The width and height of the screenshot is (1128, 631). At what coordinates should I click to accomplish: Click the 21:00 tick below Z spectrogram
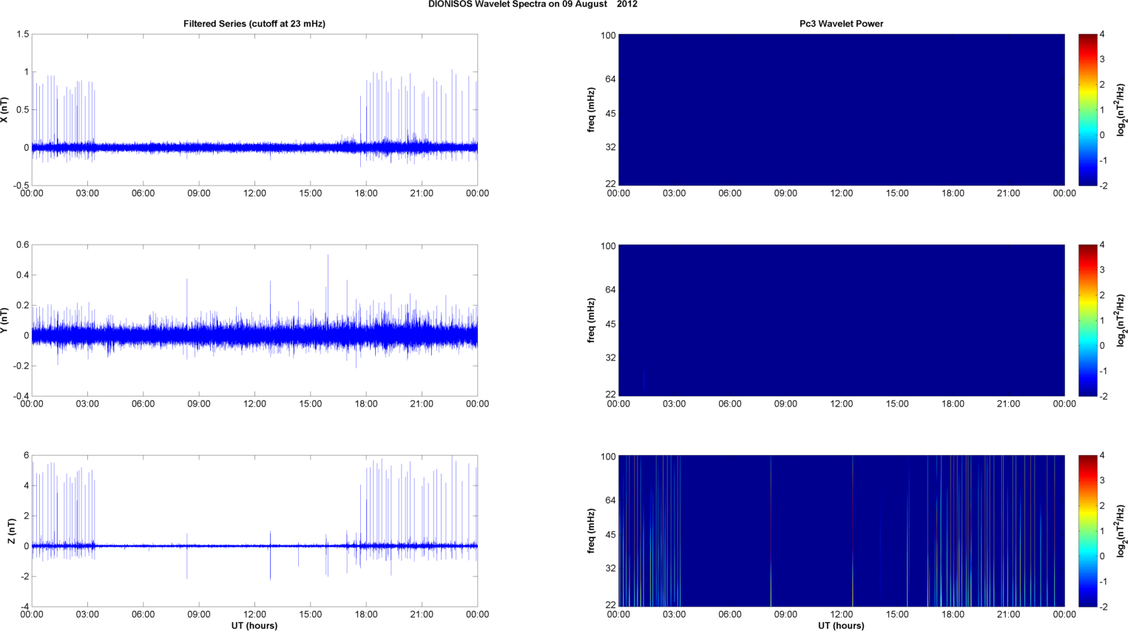coord(1009,615)
